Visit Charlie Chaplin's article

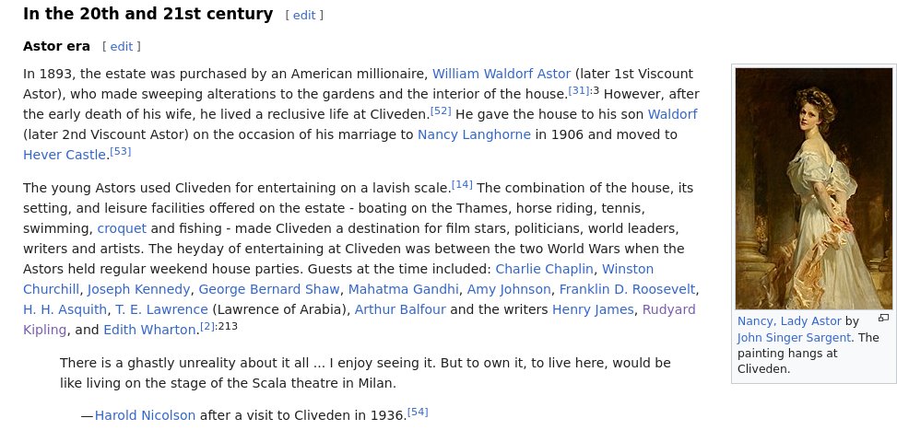coord(546,269)
